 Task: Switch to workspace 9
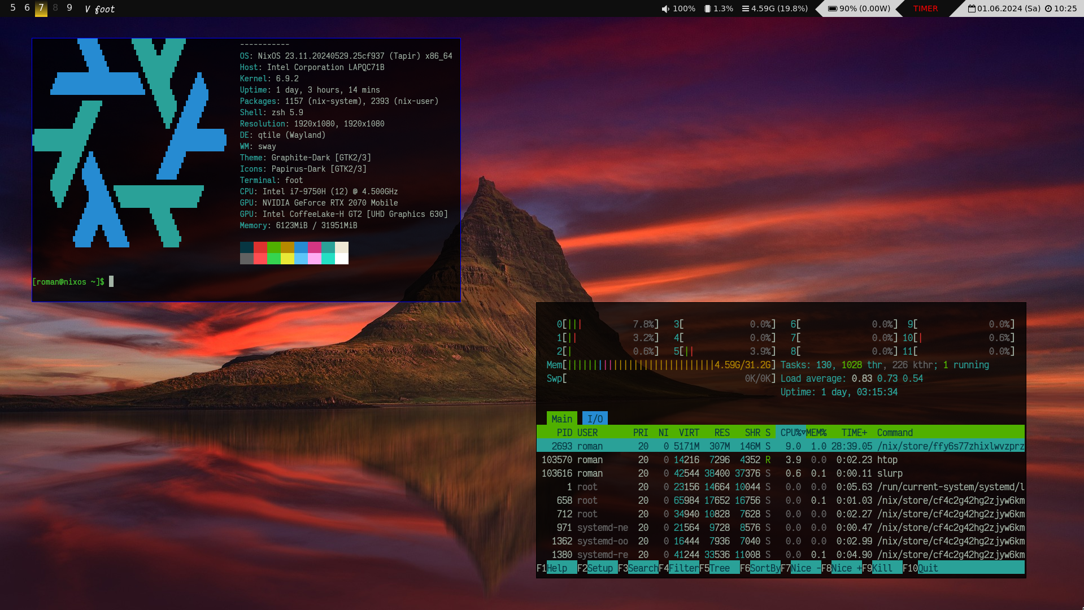point(69,8)
